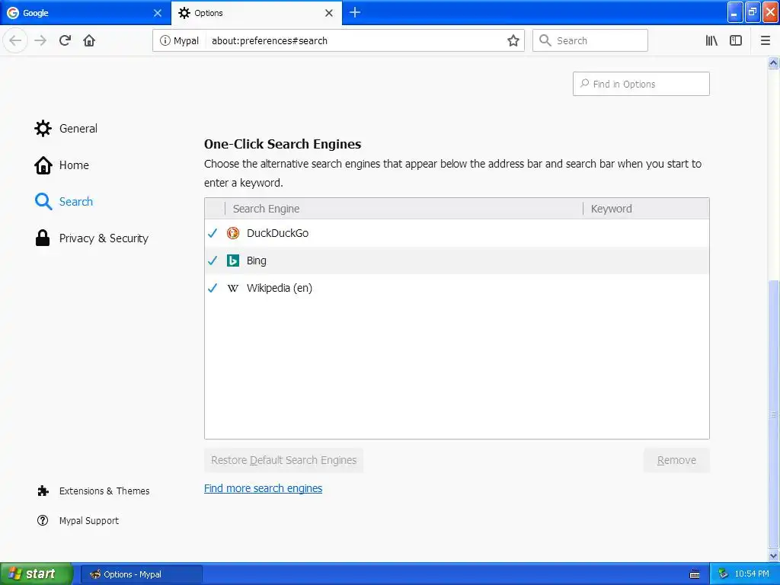Open the General settings category
Screen dimensions: 780x585
click(66, 128)
